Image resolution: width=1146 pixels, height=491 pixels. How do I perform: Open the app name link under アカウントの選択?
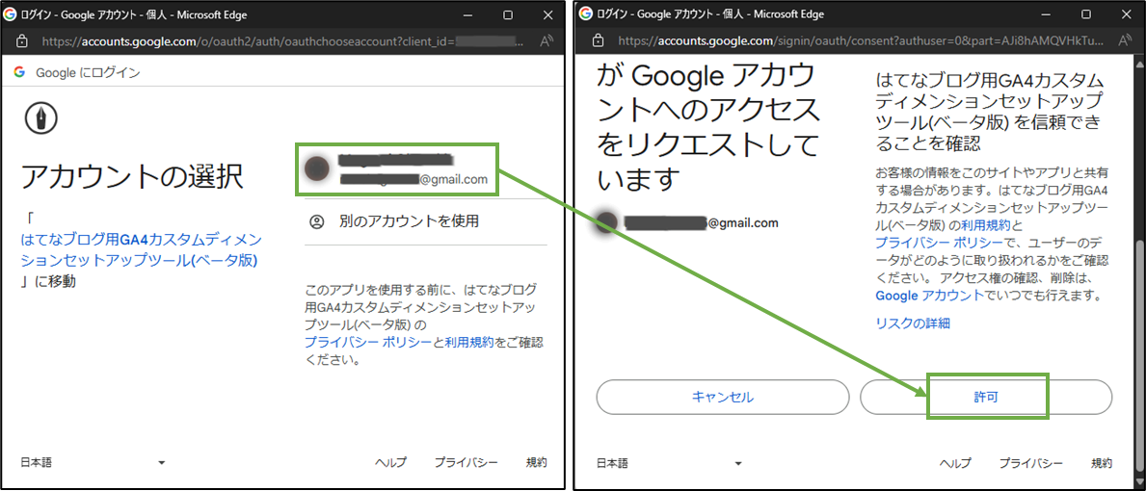pos(142,249)
